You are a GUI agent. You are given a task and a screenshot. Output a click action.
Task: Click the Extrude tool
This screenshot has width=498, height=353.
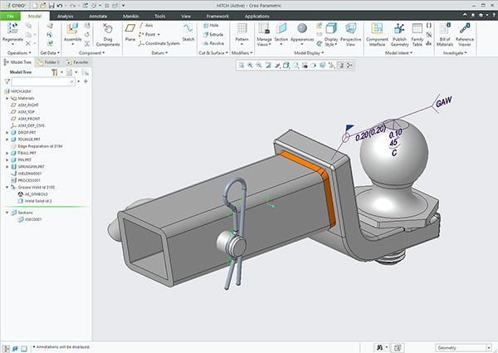(x=214, y=34)
